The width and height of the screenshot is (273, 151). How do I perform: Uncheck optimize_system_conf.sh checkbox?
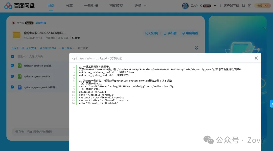point(12,76)
